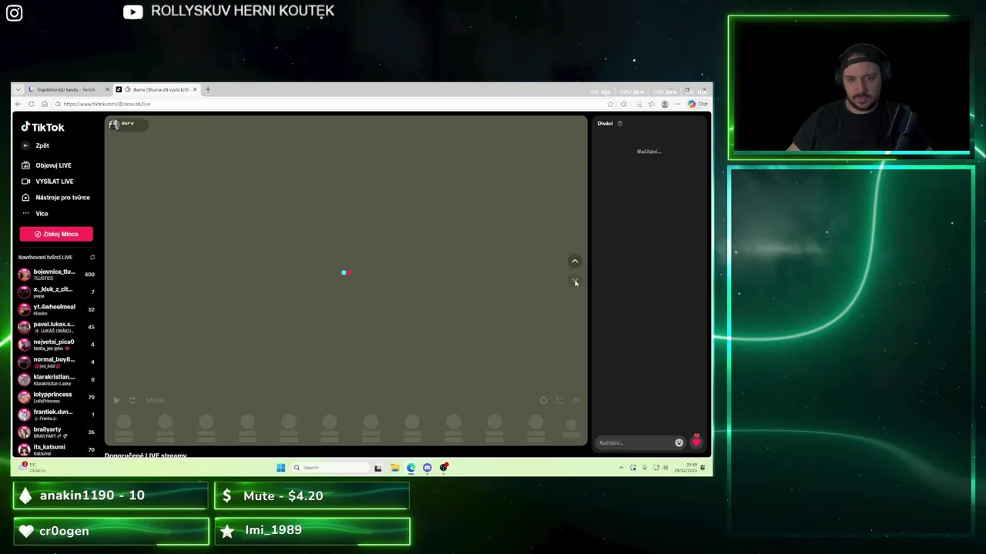Open klarakristian... live stream
The width and height of the screenshot is (986, 554).
coord(56,379)
